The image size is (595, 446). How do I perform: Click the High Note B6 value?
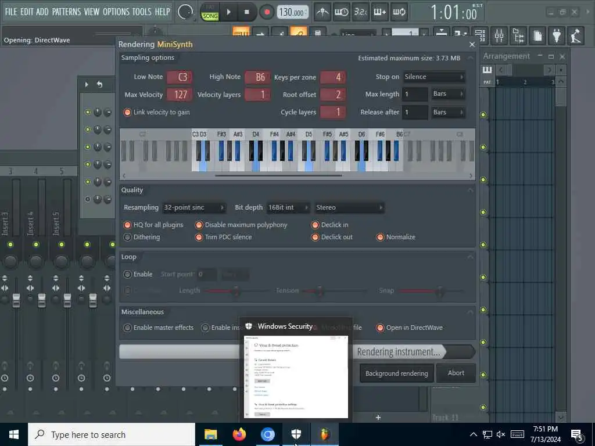(257, 77)
